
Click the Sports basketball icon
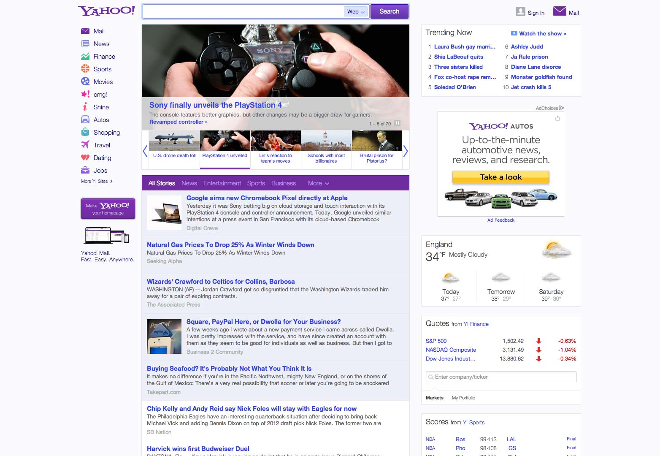coord(85,69)
